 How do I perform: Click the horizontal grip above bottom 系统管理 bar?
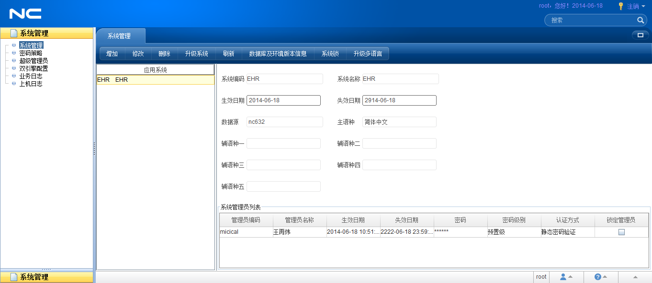pos(46,270)
